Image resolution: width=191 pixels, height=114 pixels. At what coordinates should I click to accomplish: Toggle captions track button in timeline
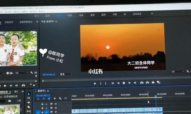(66, 98)
